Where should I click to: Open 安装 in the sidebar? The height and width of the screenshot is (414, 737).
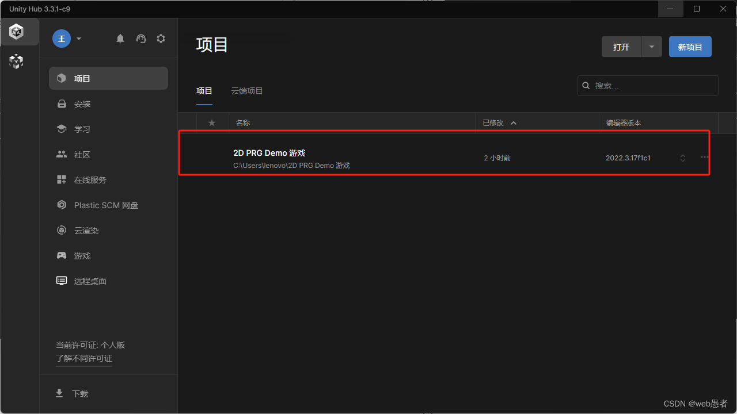108,104
